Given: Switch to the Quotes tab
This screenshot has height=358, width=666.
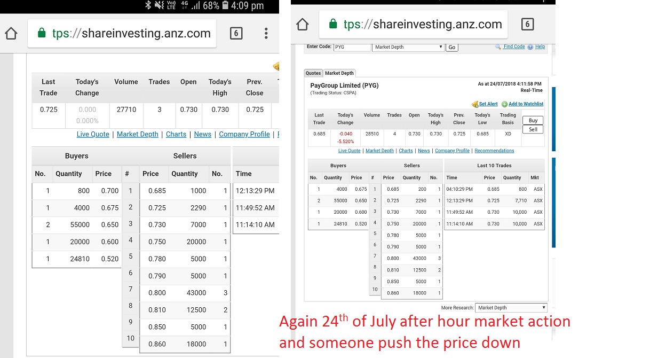Looking at the screenshot, I should click(313, 73).
